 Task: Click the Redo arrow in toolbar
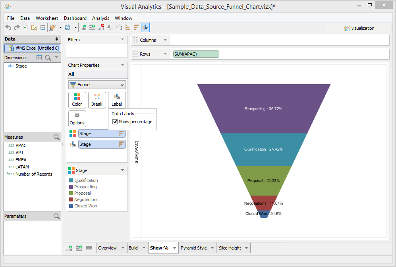17,27
